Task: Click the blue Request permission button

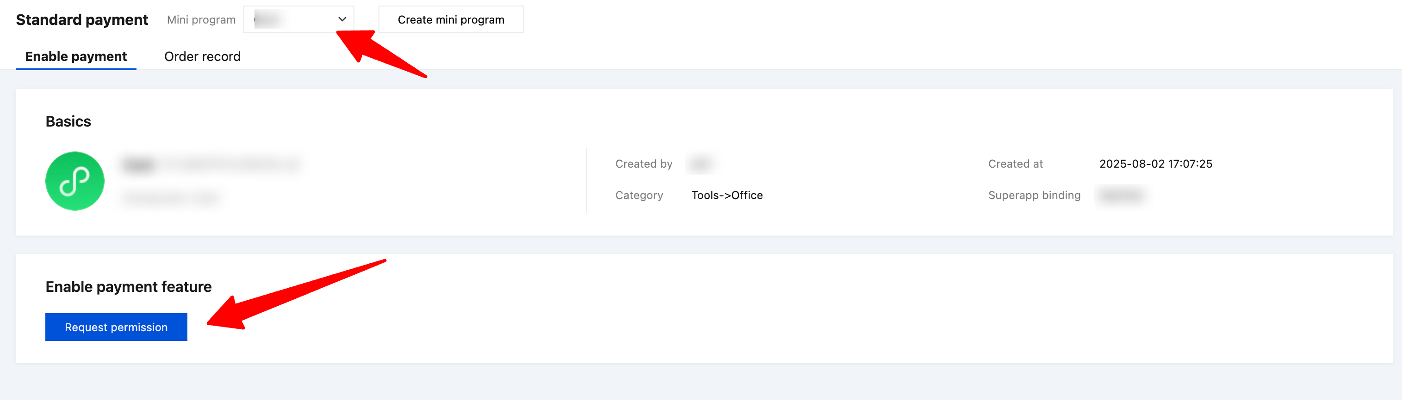Action: (116, 327)
